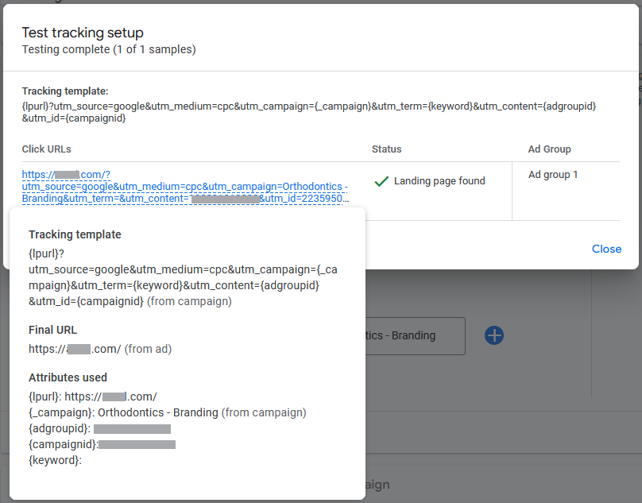This screenshot has width=642, height=503.
Task: Click the green Landing page found checkmark
Action: [381, 181]
